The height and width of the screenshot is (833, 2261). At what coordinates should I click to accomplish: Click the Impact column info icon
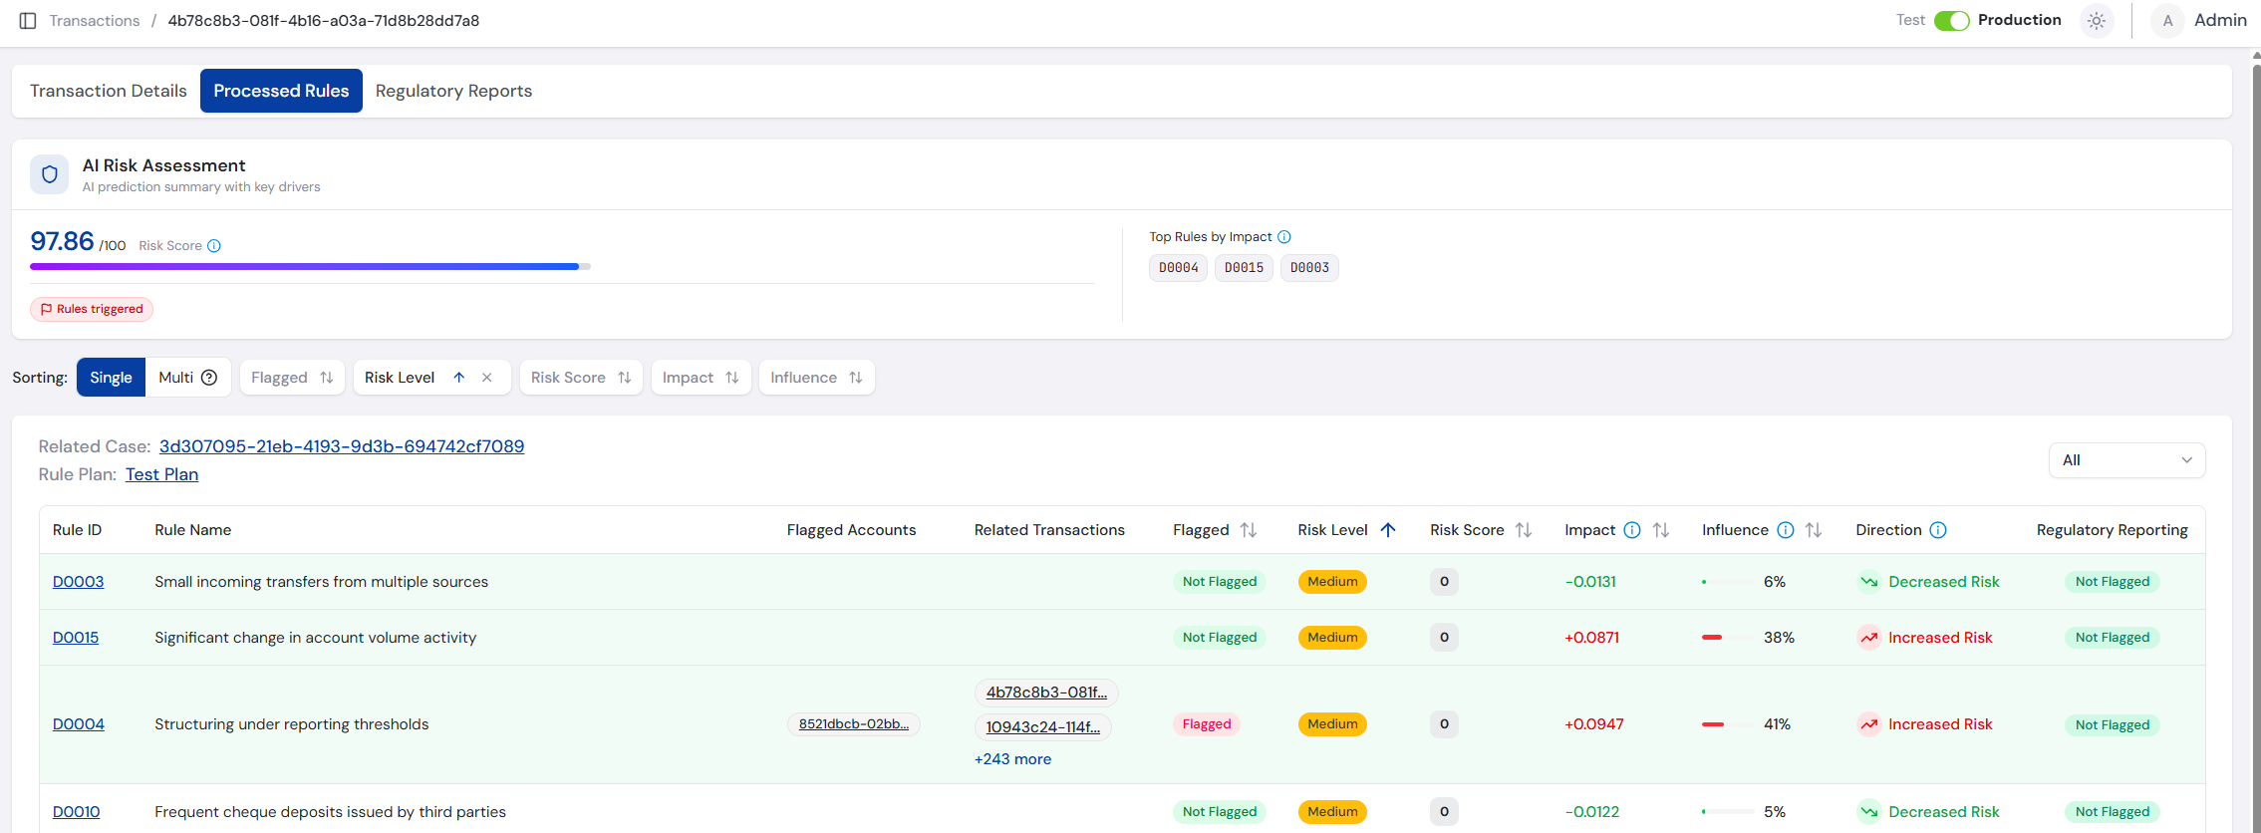pos(1632,530)
